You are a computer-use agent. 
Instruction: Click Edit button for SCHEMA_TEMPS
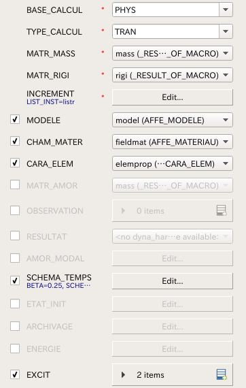point(173,281)
